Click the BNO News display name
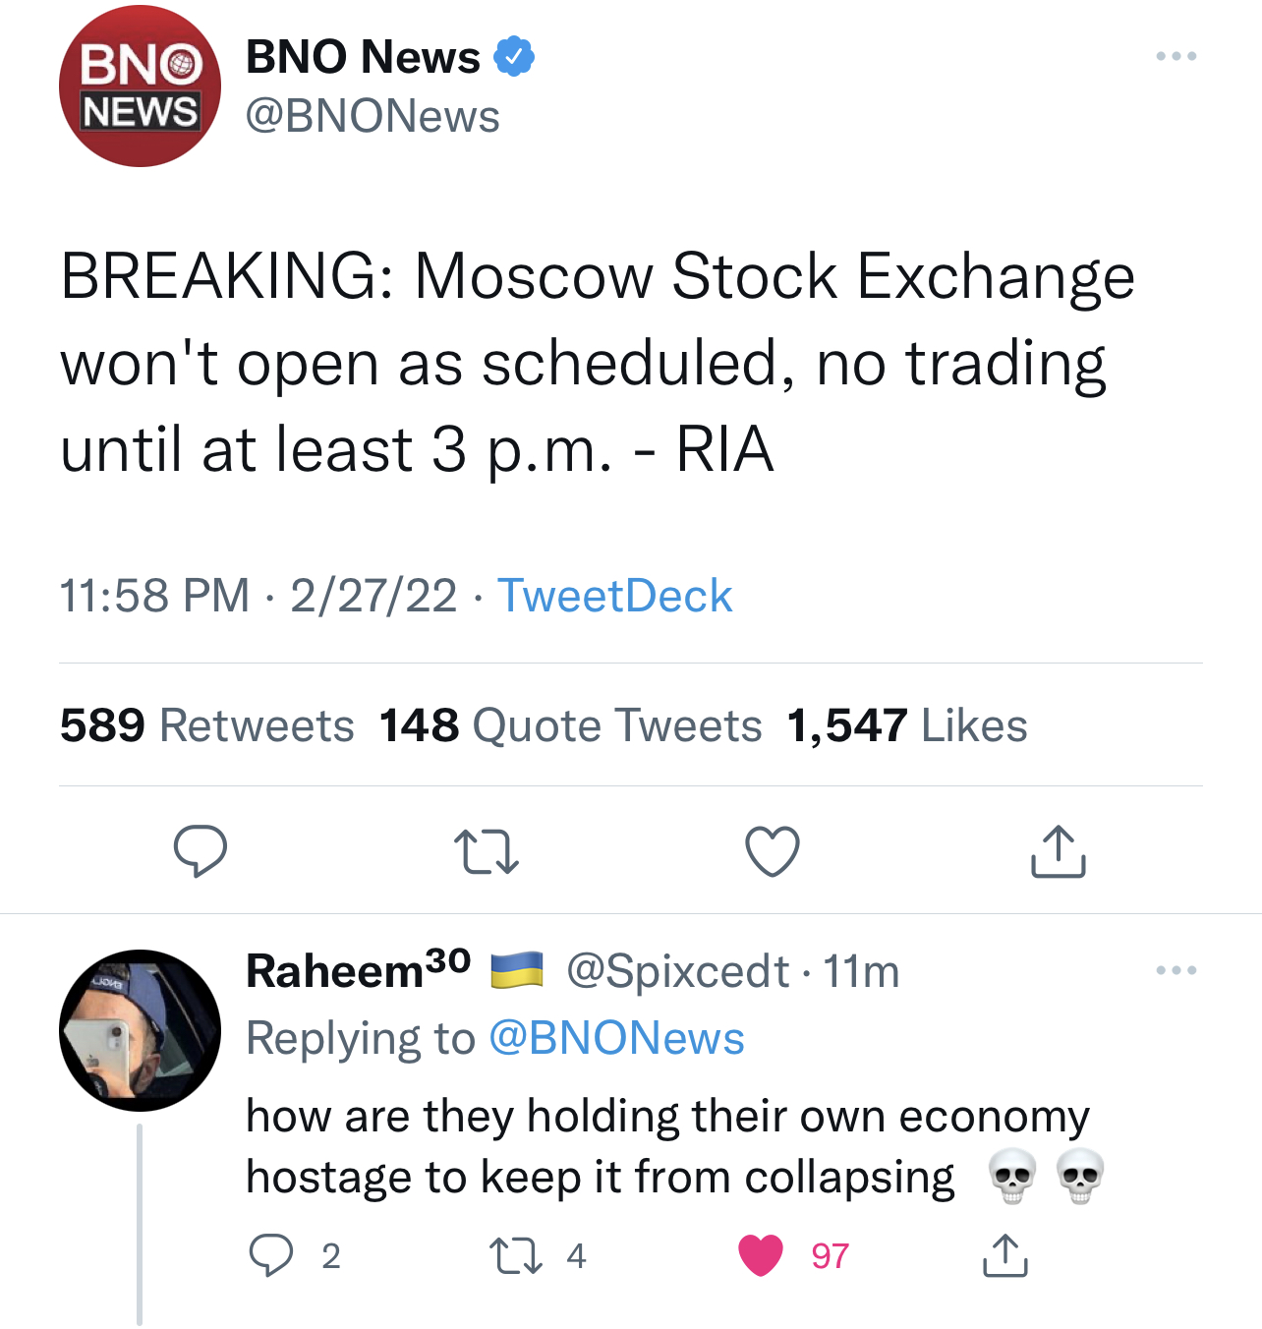The width and height of the screenshot is (1262, 1329). 363,57
